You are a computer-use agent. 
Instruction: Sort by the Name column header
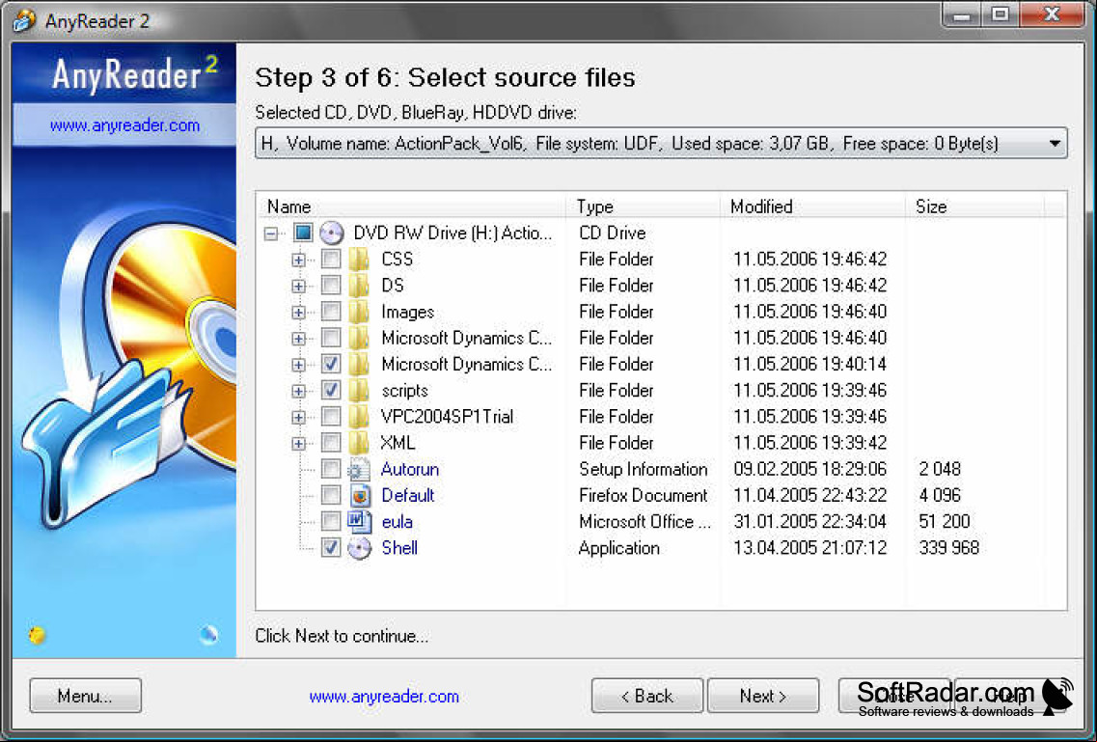coord(411,206)
